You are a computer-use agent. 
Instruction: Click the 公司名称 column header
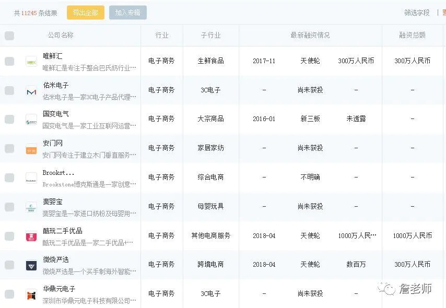[61, 35]
